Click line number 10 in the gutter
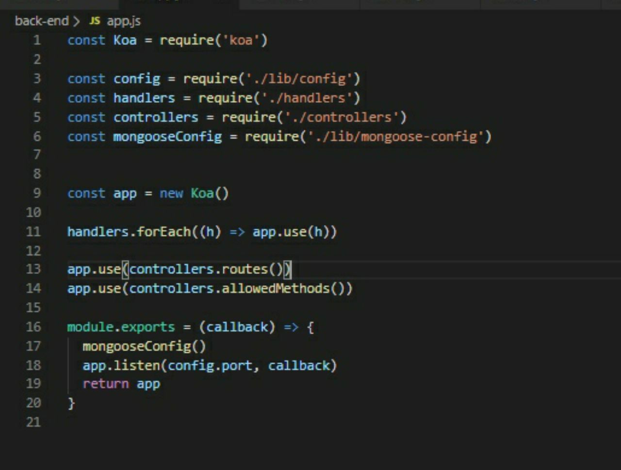This screenshot has height=470, width=621. [x=33, y=212]
